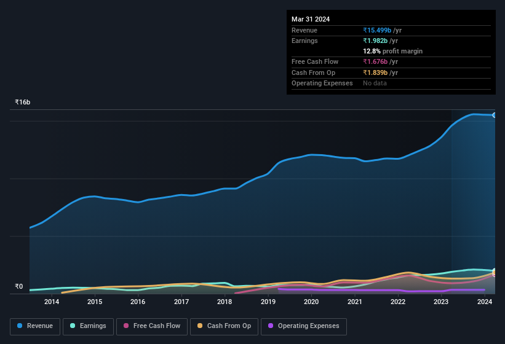
Task: Click the purple Operating Expenses dot
Action: tap(271, 326)
